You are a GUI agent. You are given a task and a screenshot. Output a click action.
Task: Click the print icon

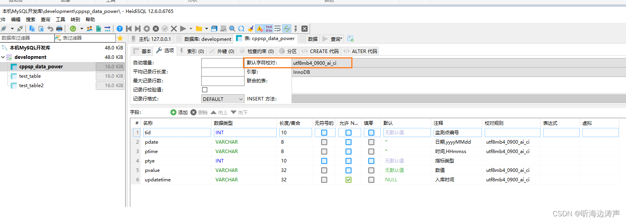coord(59,29)
